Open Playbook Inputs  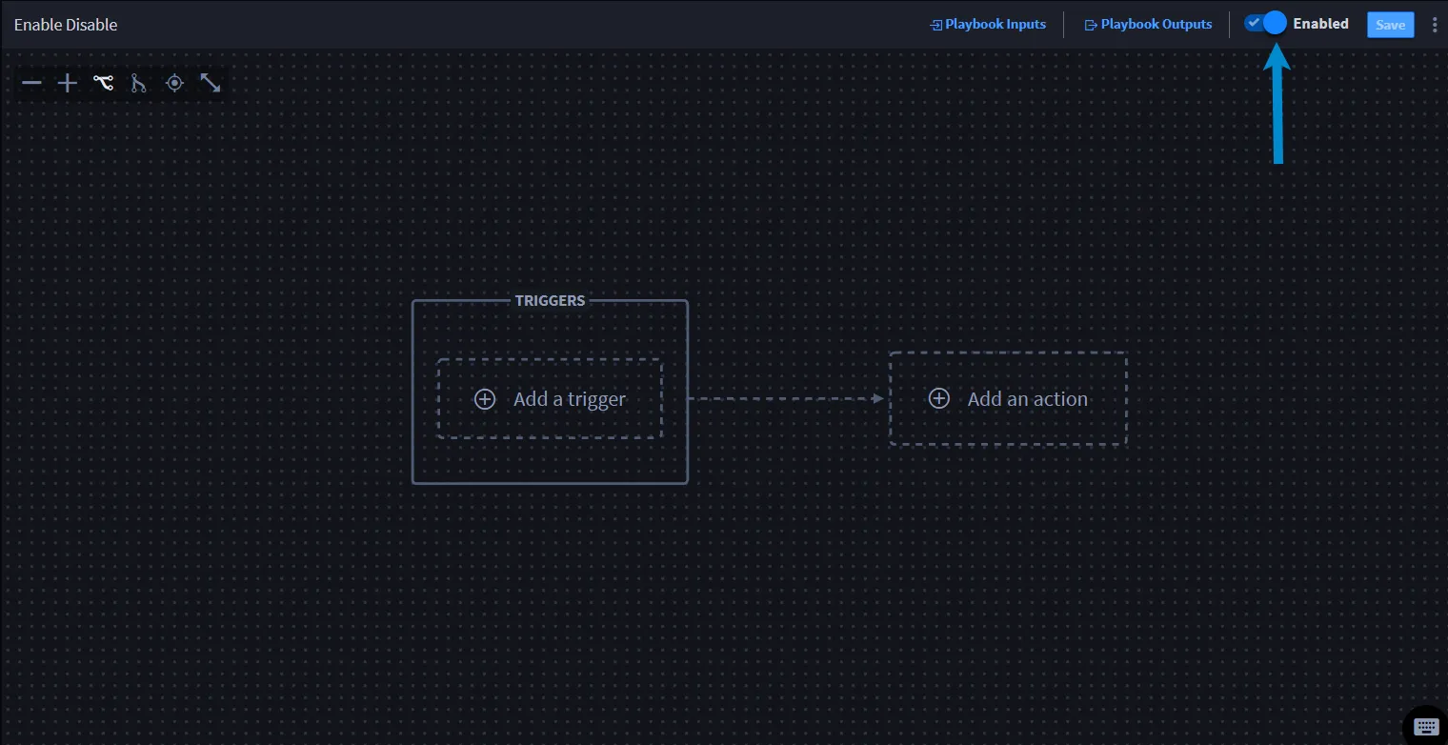tap(988, 24)
